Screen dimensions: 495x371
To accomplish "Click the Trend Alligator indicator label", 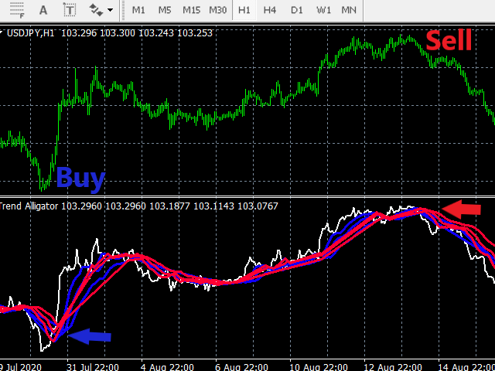I will pyautogui.click(x=29, y=206).
